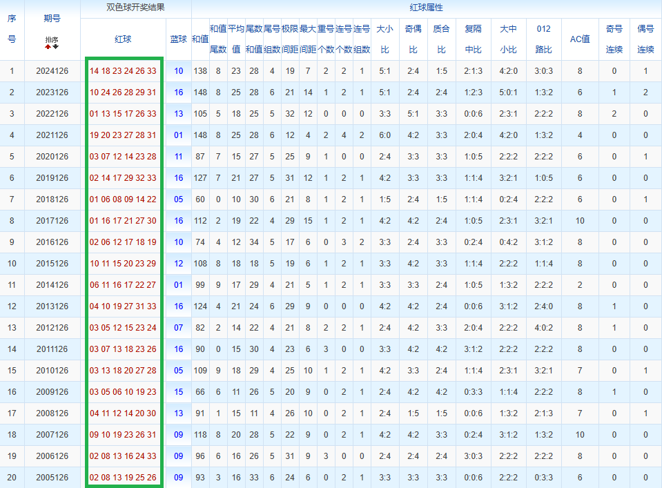Sort issues ascending with the red up arrow
Viewport: 662px width, 488px height.
[x=48, y=46]
